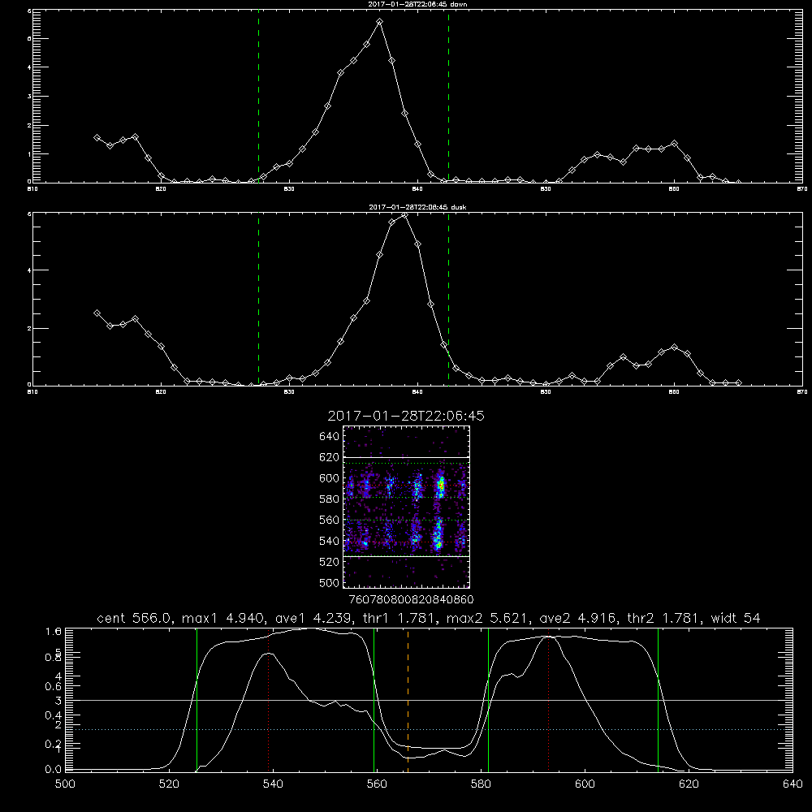The width and height of the screenshot is (812, 812).
Task: Click the 'widt 54' value
Action: (736, 618)
